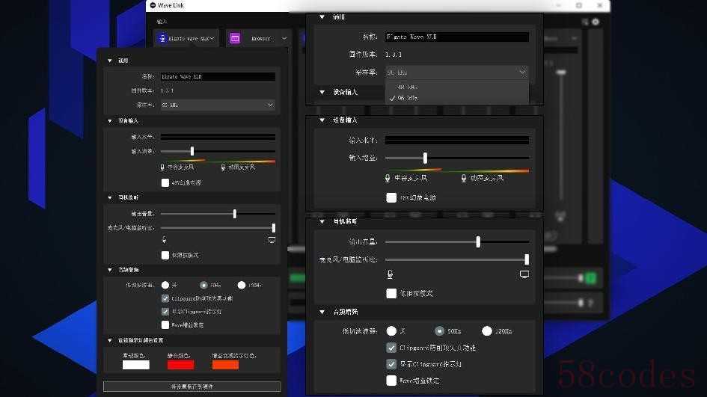Image resolution: width=707 pixels, height=397 pixels.
Task: Uncheck Clipguard anti-distortion checkbox in enlarged panel
Action: click(391, 348)
